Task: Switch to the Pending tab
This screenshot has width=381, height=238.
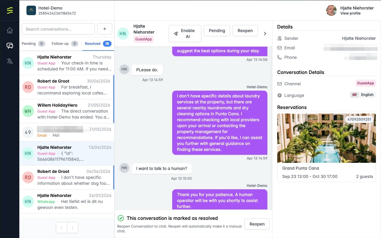Action: pos(33,43)
